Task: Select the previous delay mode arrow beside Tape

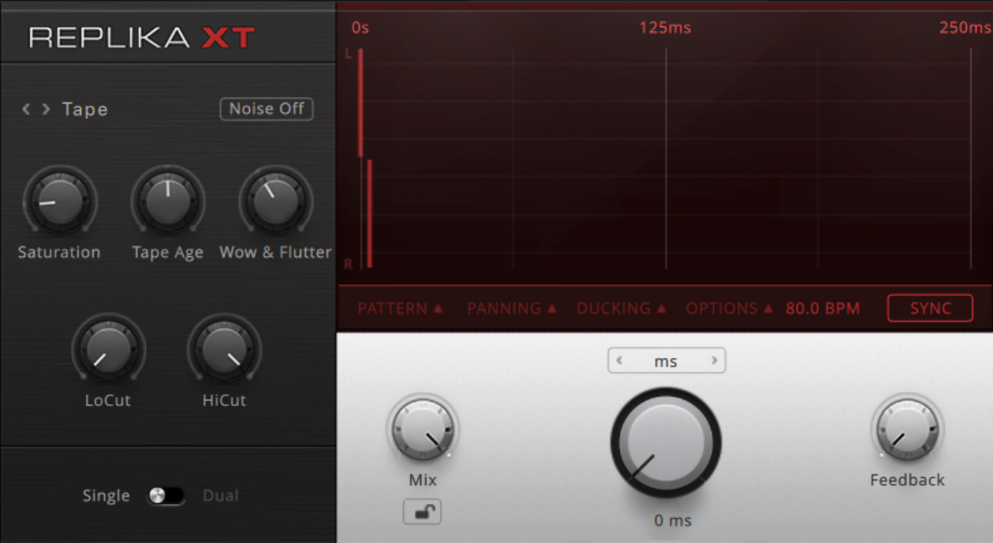Action: [x=26, y=109]
